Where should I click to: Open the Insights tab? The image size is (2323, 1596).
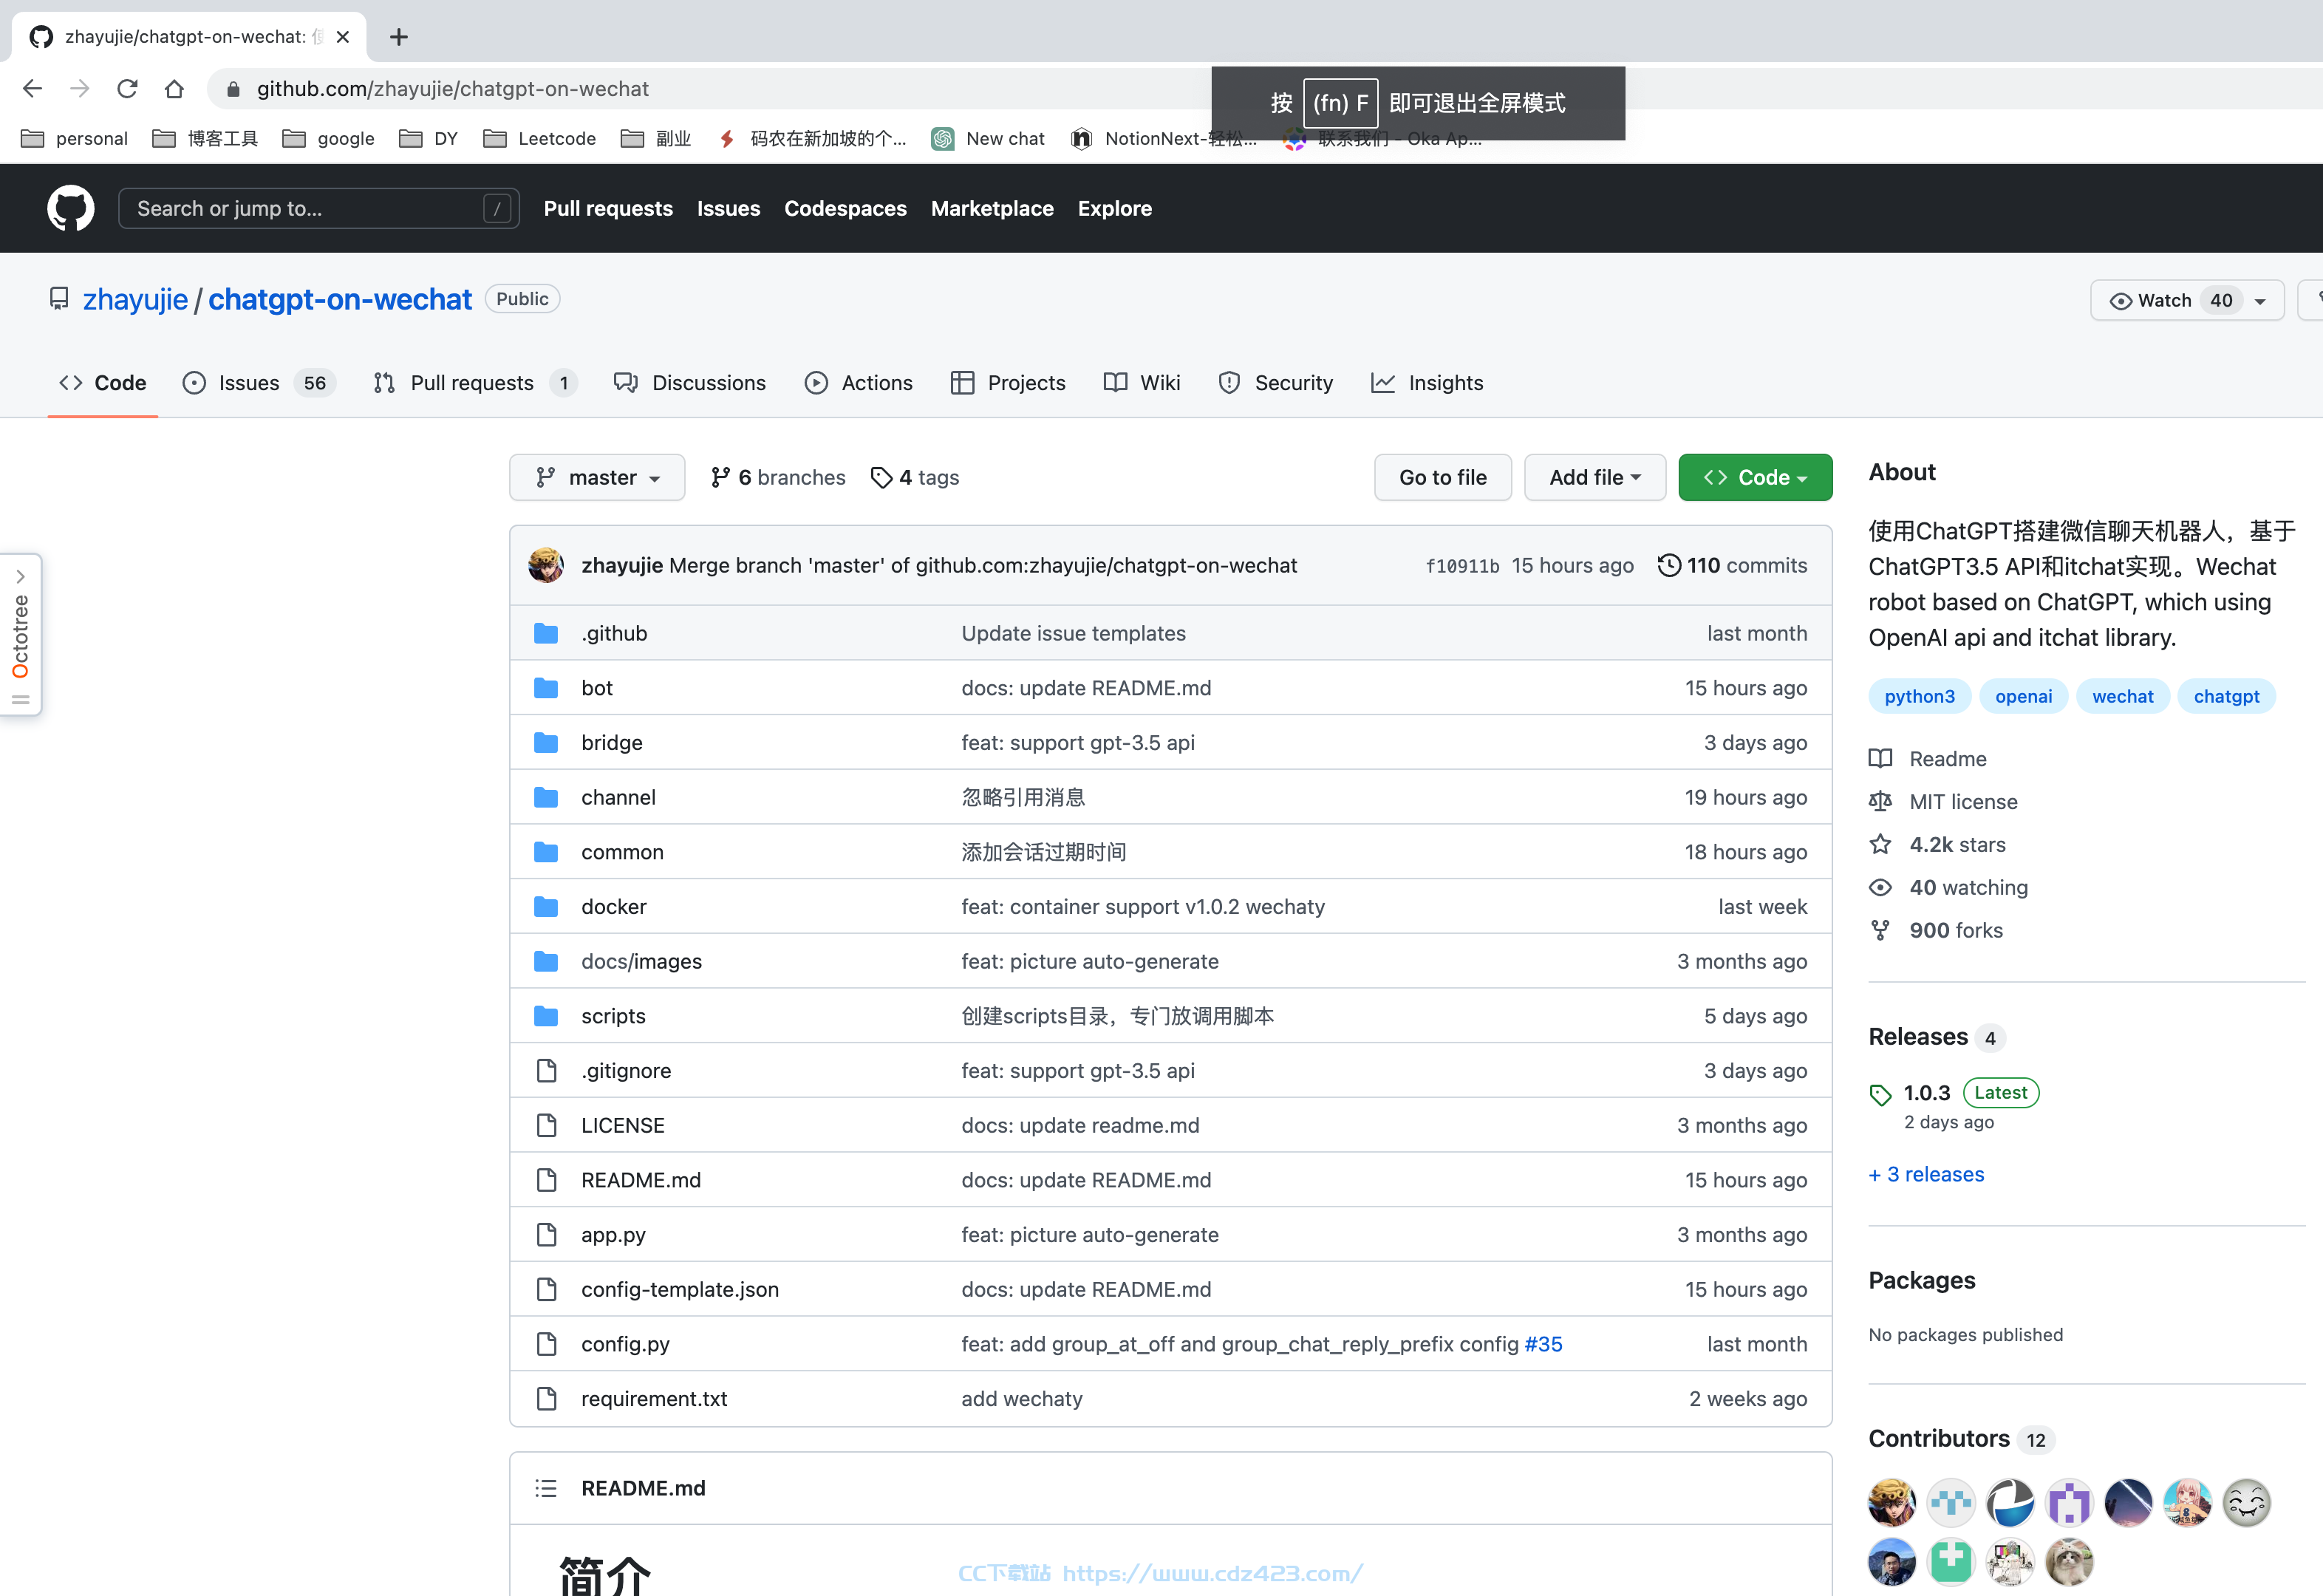(1427, 383)
